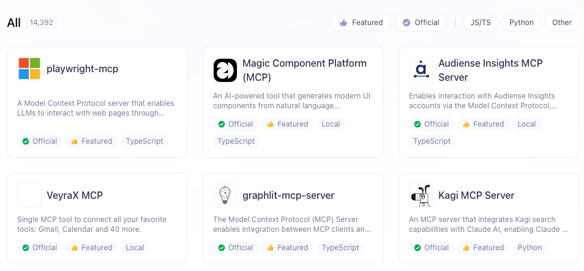
Task: Click the description 'The Model Context Protocol (MCP) Server'
Action: (291, 225)
